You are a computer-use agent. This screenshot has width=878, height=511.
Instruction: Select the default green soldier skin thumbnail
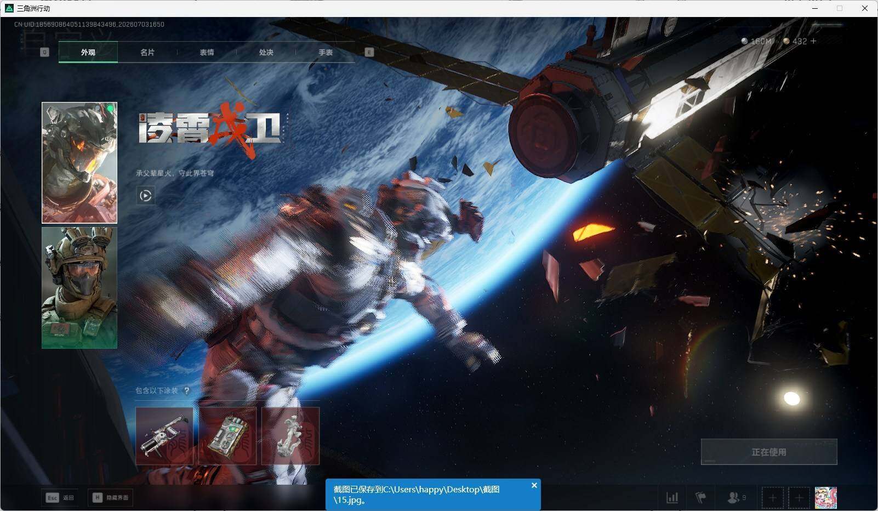pyautogui.click(x=79, y=288)
